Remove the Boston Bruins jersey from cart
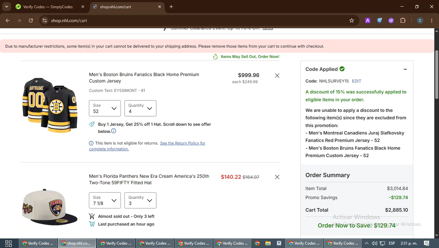The width and height of the screenshot is (439, 248). pos(277,76)
